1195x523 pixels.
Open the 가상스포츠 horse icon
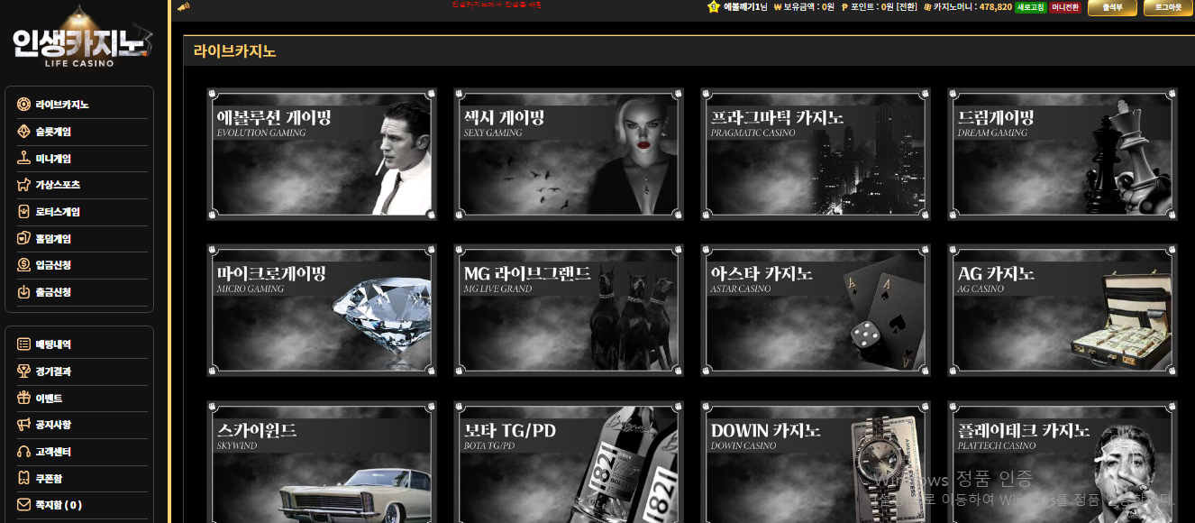pyautogui.click(x=23, y=185)
